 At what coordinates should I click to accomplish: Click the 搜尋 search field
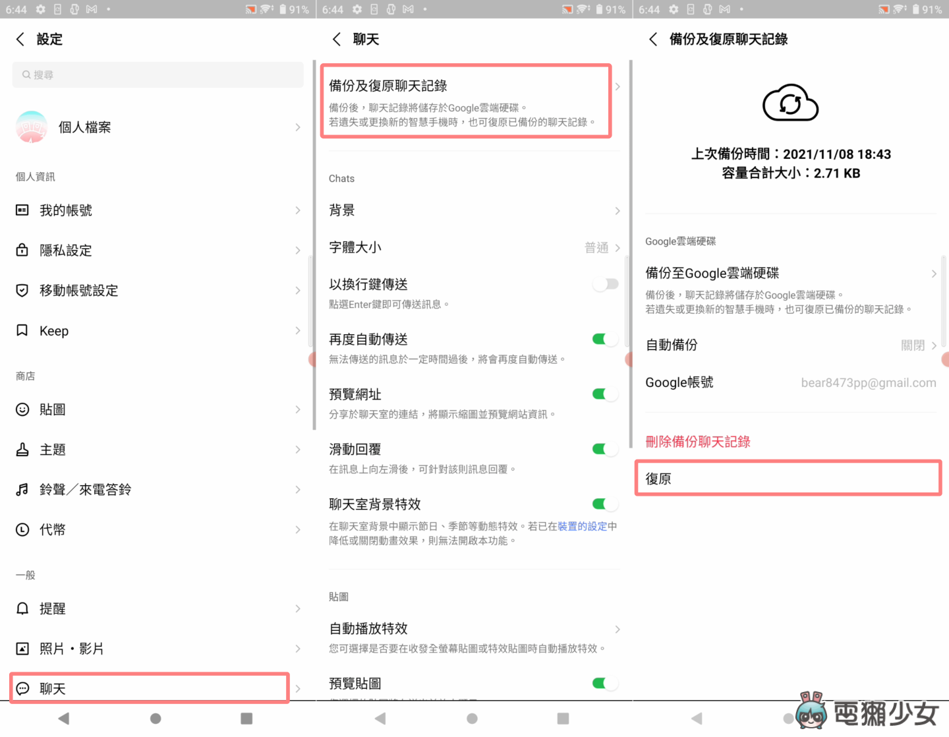click(x=158, y=74)
